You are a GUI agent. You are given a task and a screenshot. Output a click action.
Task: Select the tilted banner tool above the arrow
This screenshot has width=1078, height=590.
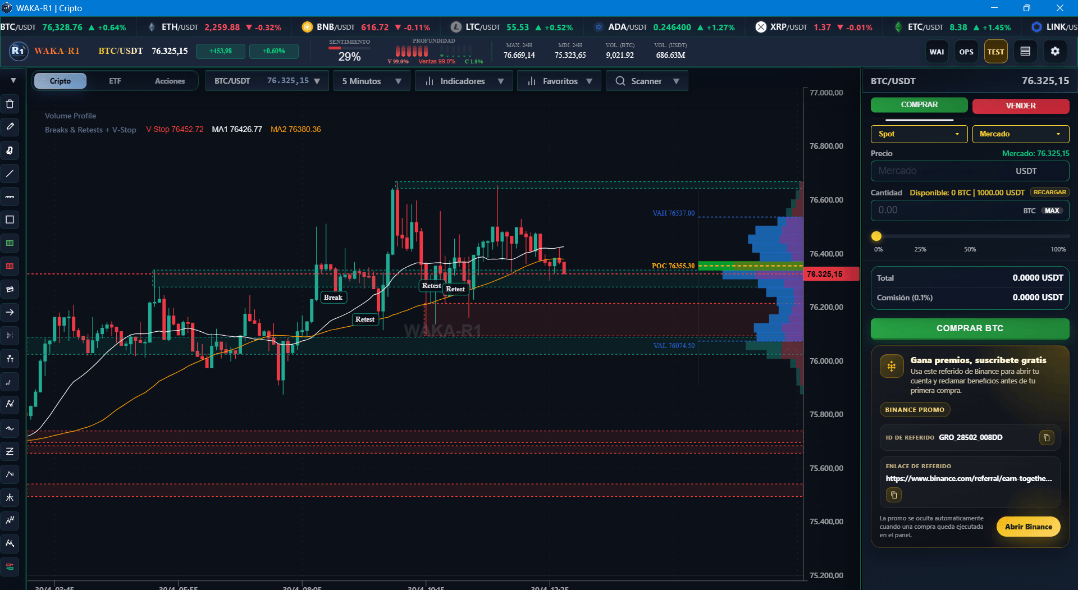pyautogui.click(x=10, y=289)
